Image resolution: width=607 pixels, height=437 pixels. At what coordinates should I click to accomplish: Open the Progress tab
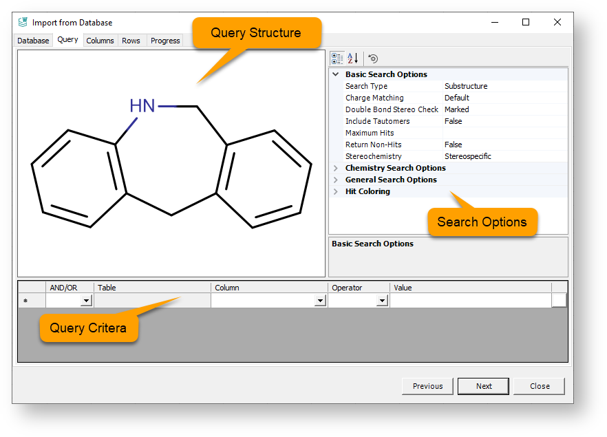point(165,41)
